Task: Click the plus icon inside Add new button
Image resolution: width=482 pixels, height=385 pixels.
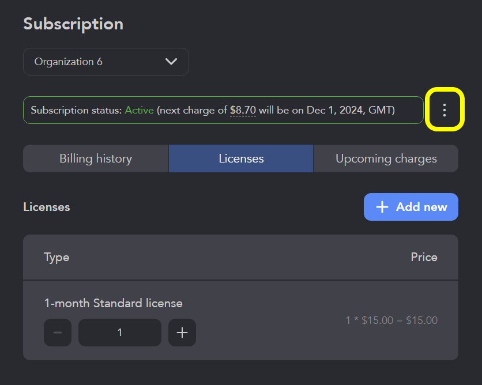Action: [x=382, y=207]
